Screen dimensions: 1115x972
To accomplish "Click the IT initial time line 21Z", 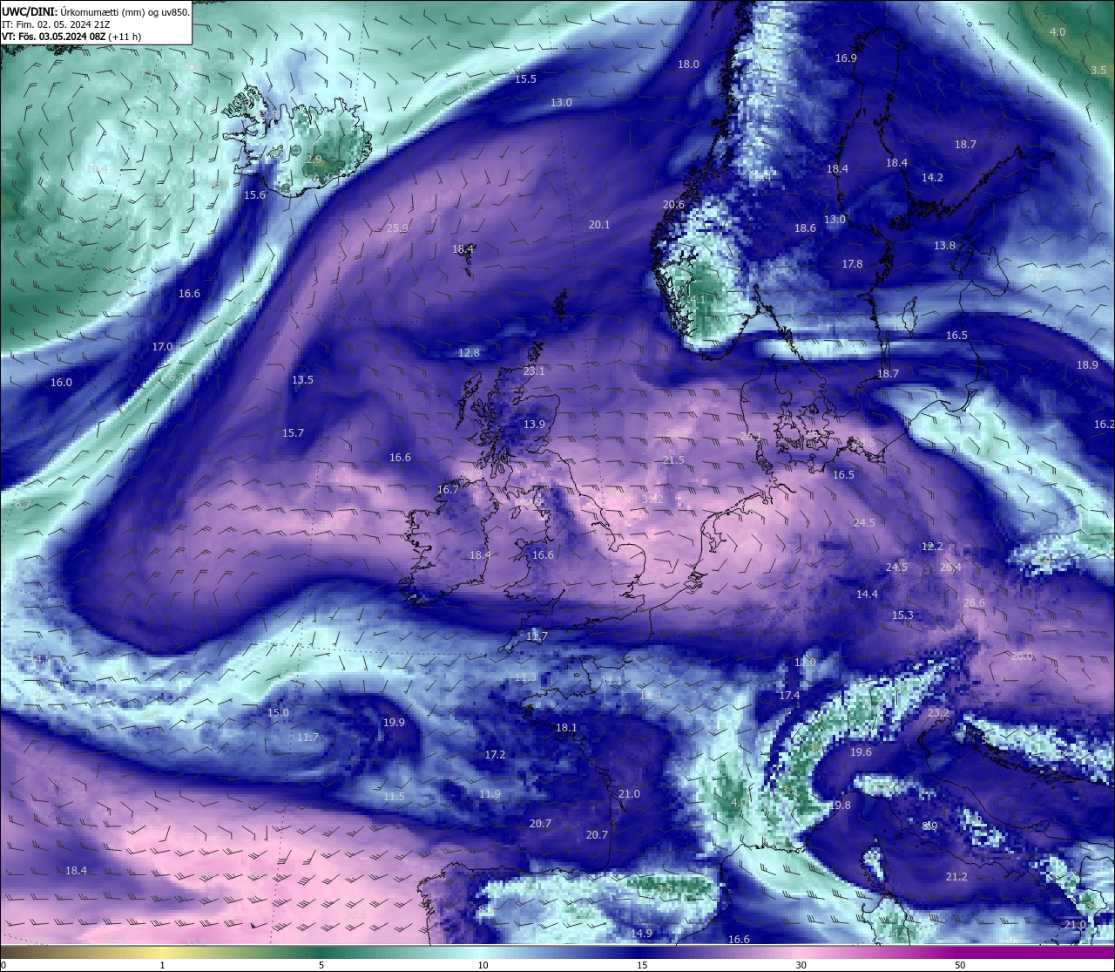I will click(x=56, y=24).
